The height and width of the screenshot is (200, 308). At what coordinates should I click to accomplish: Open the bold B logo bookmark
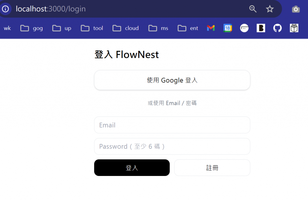pos(261,28)
